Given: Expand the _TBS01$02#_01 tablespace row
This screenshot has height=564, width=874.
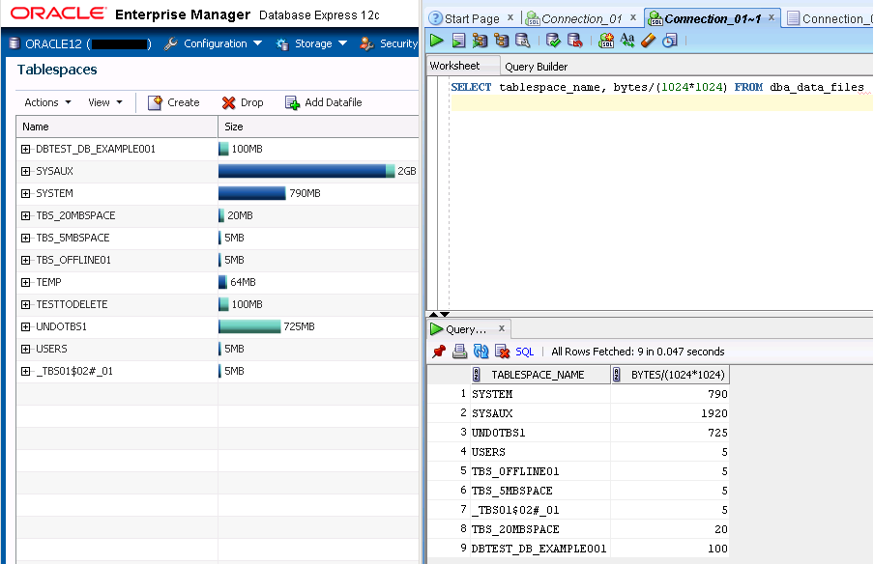Looking at the screenshot, I should (x=26, y=372).
